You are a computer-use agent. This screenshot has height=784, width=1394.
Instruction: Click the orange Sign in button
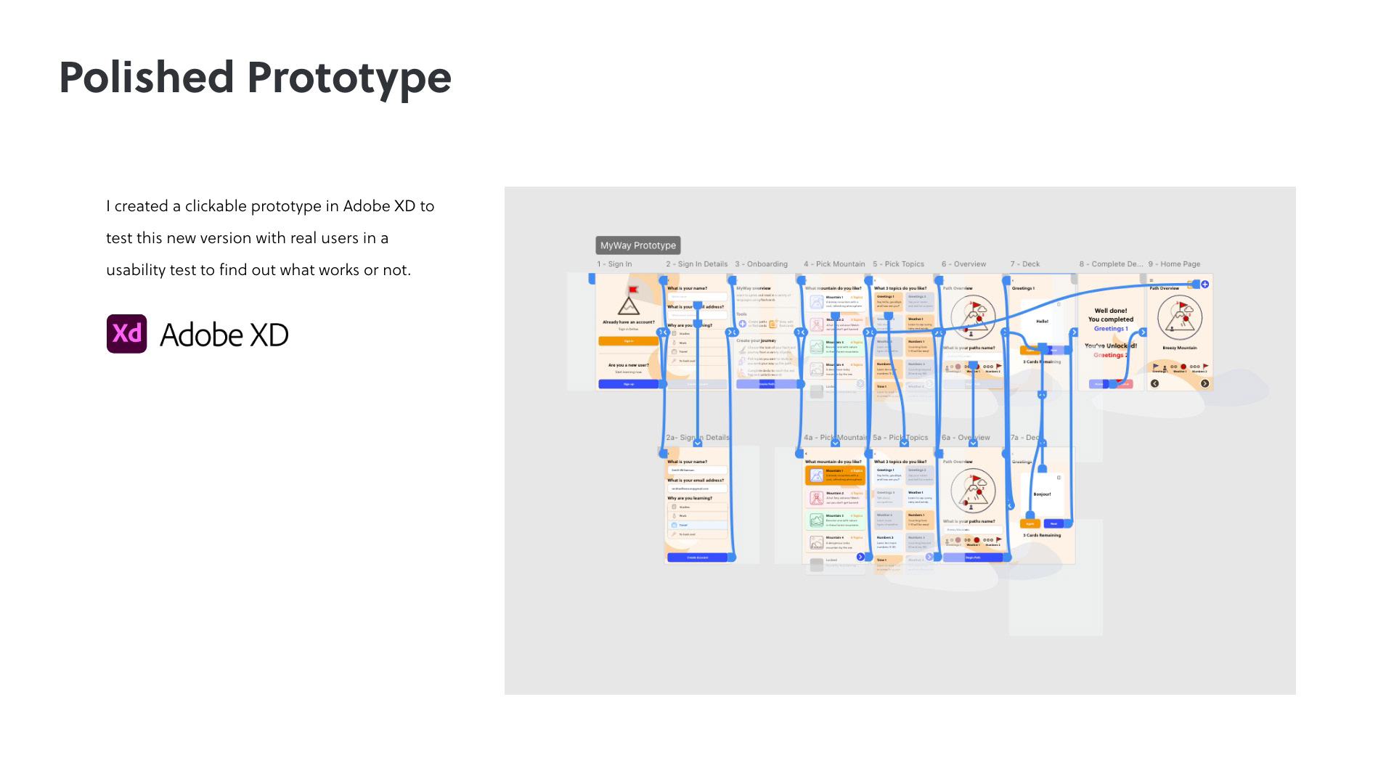(x=629, y=341)
